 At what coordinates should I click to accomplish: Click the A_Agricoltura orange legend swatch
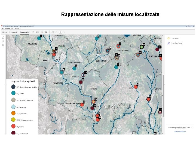point(13,113)
